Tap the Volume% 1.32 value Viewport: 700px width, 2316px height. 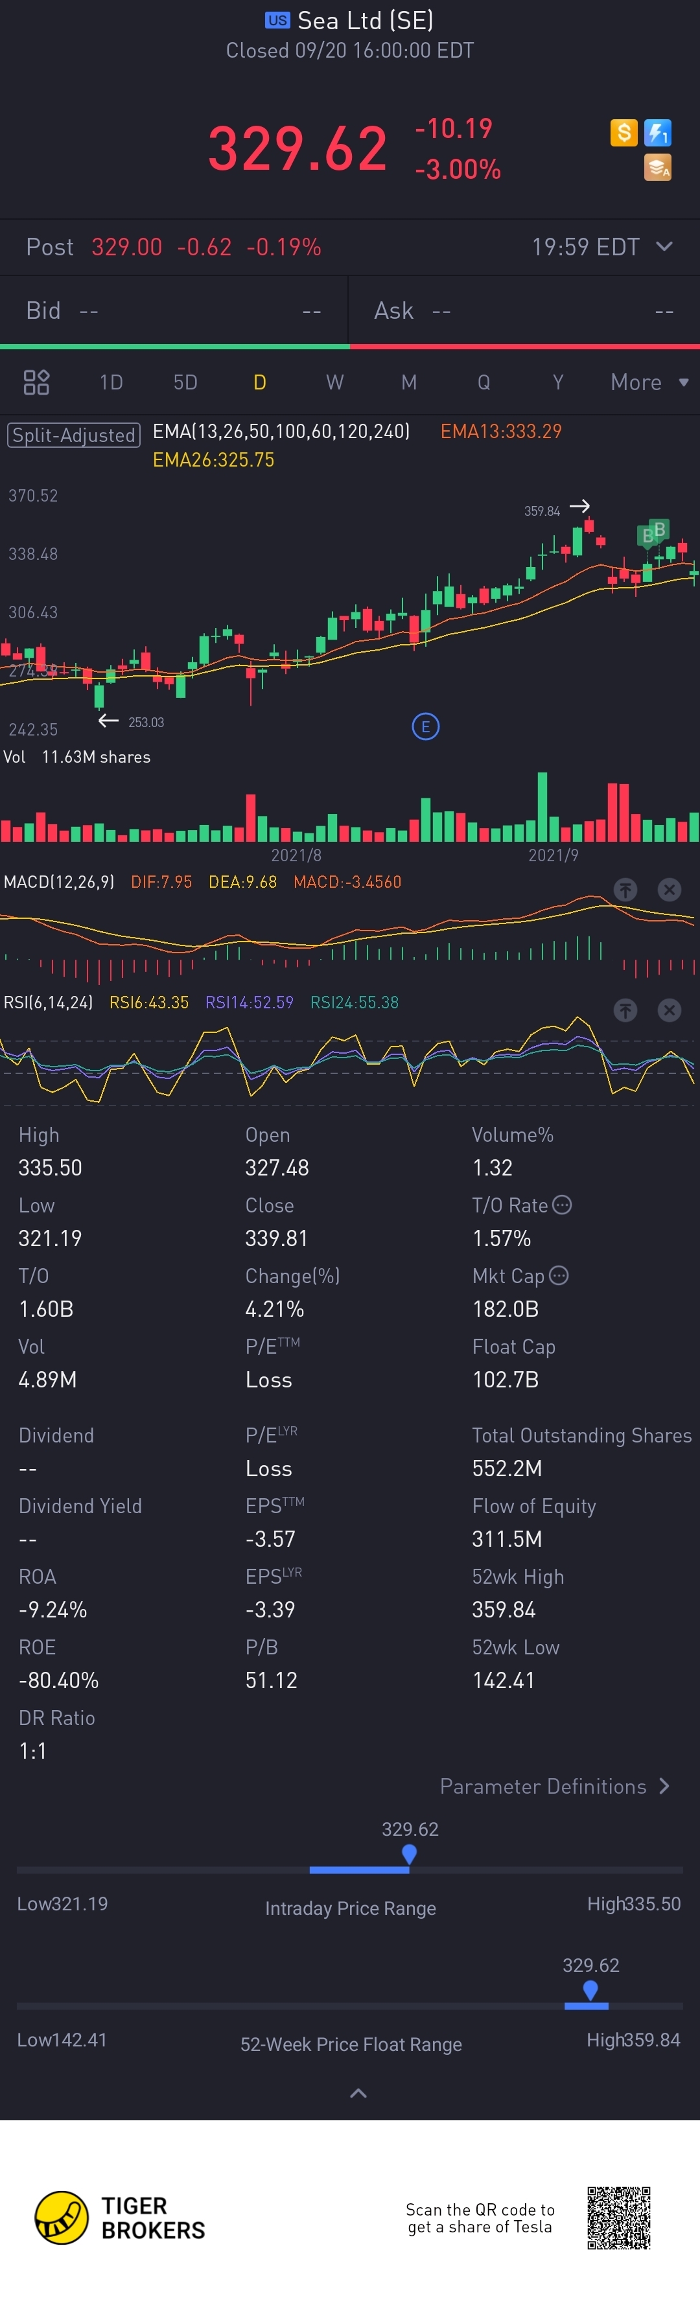[492, 1168]
